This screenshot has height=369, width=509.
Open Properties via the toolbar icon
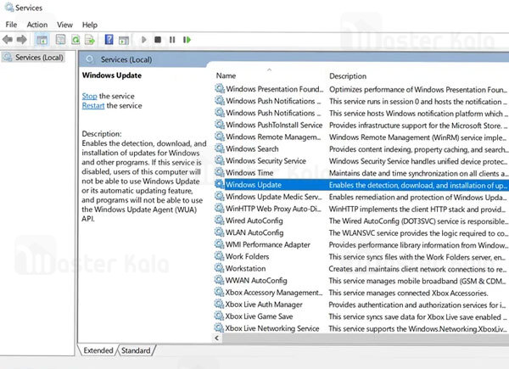tap(61, 39)
